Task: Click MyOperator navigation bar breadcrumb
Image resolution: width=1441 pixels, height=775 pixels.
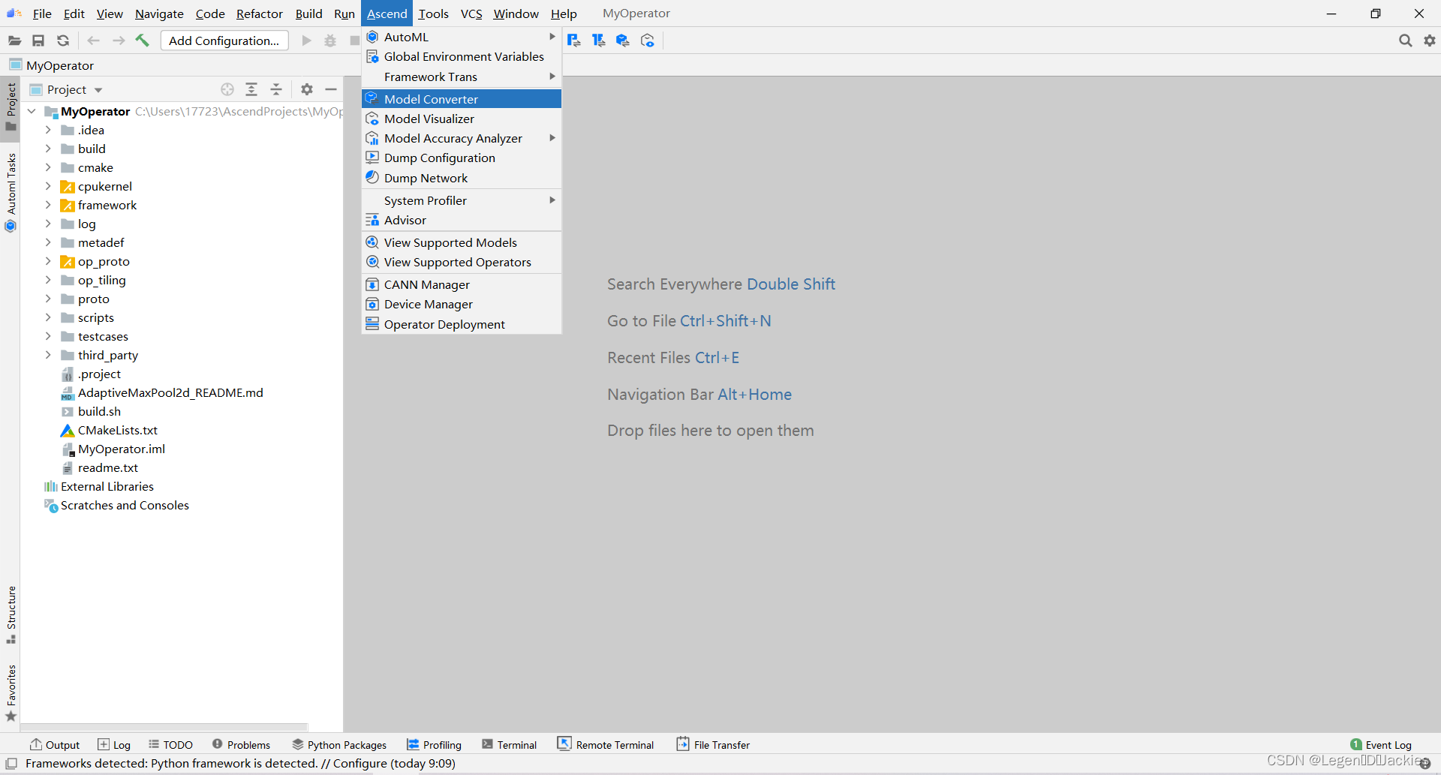Action: (x=60, y=65)
